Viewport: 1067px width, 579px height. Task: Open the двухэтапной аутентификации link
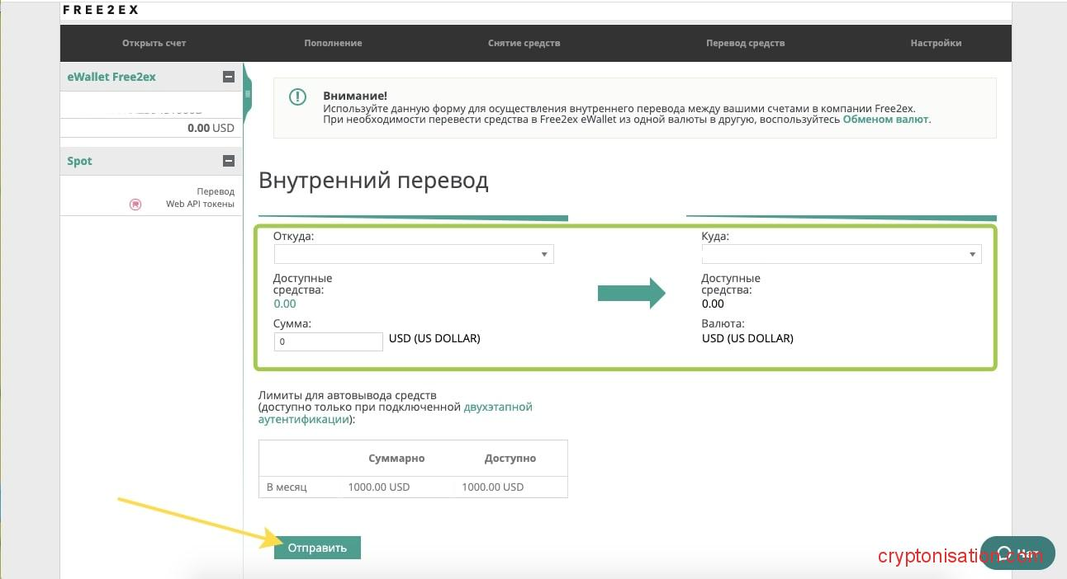pos(498,407)
